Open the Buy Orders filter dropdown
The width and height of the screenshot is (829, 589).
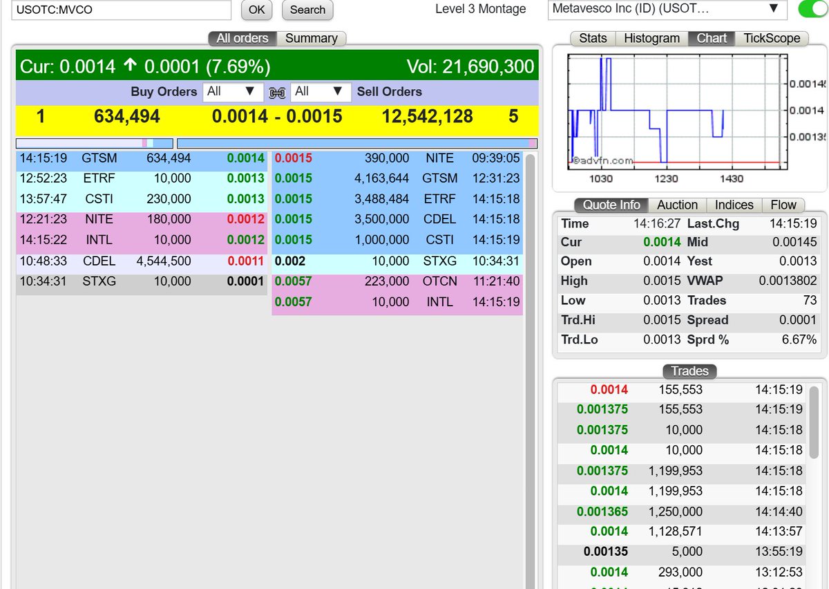pos(233,91)
